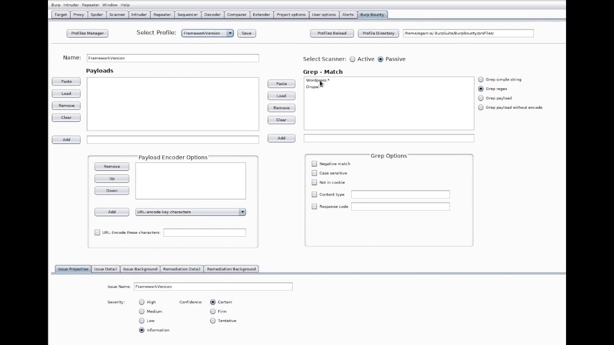Select the Wordpress entry in Grep list
Image resolution: width=614 pixels, height=345 pixels.
point(318,80)
